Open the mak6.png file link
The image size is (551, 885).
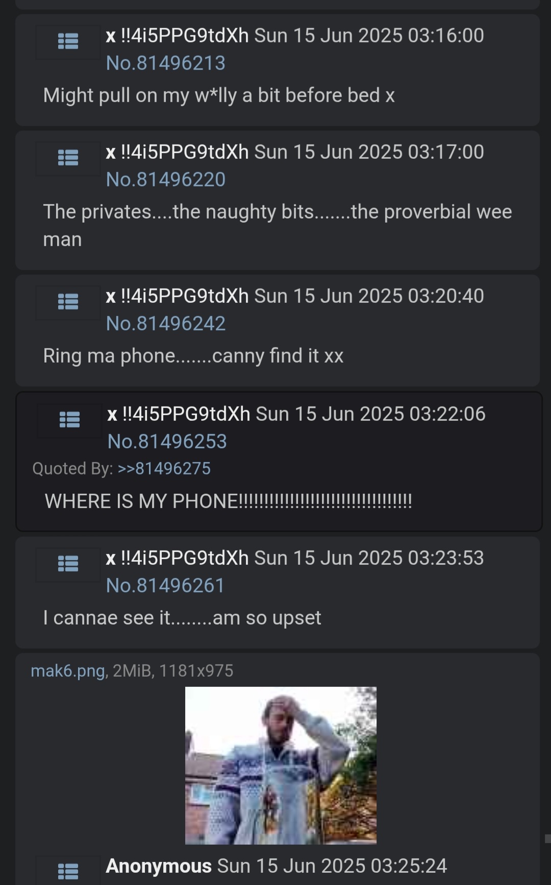click(68, 671)
